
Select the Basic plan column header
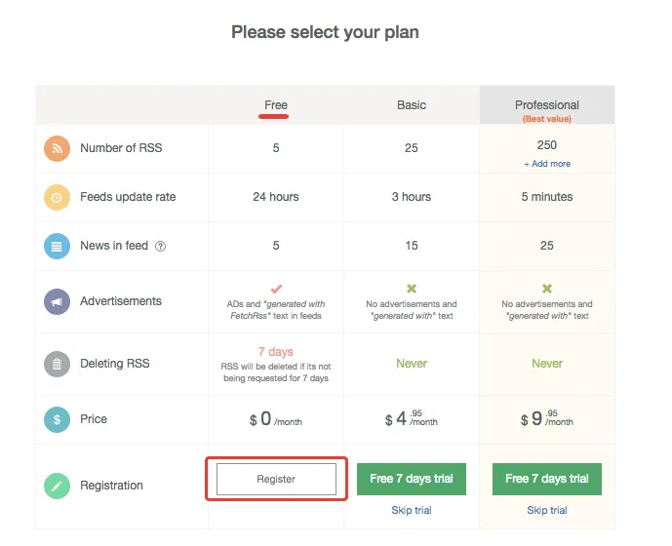pos(412,105)
